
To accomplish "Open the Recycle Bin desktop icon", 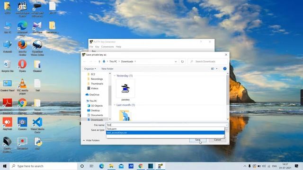I will 8,66.
